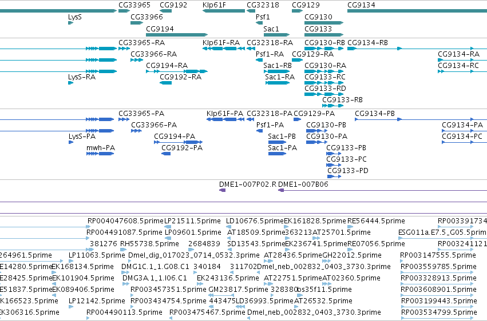Select the LD10676.5prime EST label
The image size is (487, 321).
tap(255, 221)
